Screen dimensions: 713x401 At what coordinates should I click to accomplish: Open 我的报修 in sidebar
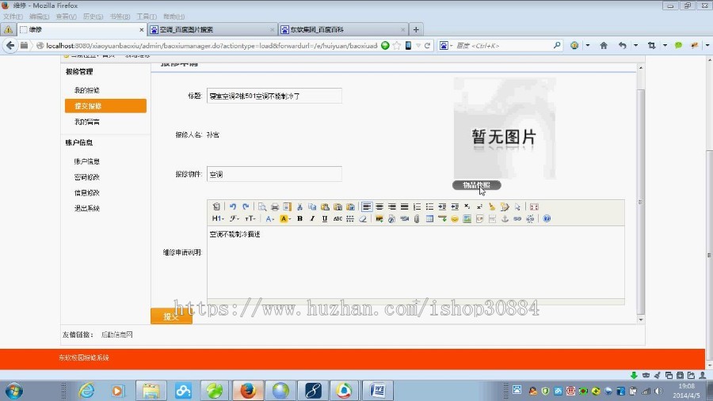click(87, 90)
